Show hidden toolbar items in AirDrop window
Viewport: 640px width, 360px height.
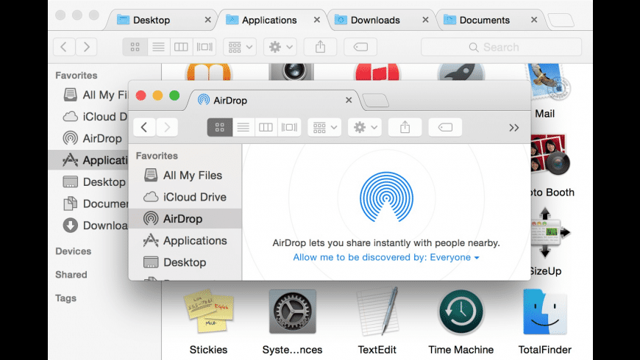(x=514, y=128)
